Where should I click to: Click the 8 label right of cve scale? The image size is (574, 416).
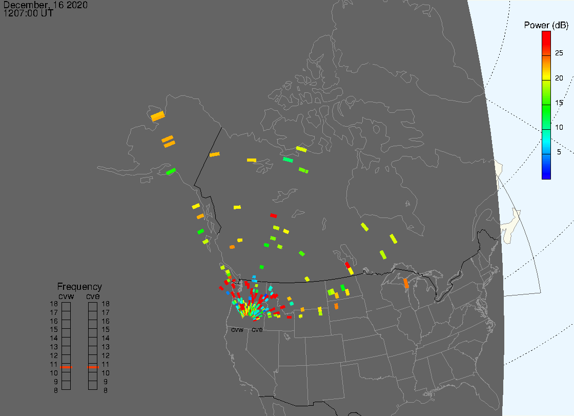click(106, 391)
